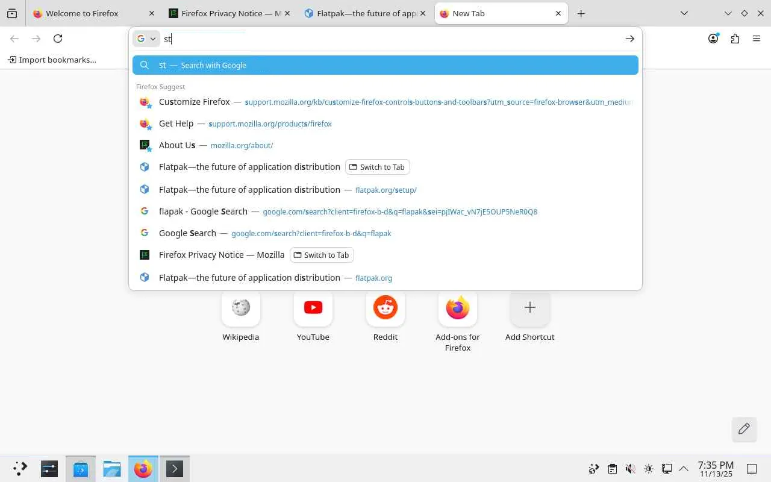771x482 pixels.
Task: Open the Firefox View tab overview icon
Action: (x=12, y=13)
